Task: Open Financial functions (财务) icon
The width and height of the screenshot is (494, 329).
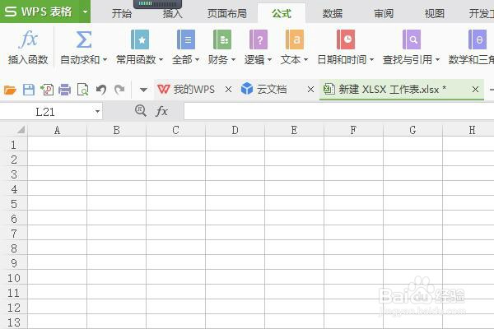Action: tap(222, 39)
